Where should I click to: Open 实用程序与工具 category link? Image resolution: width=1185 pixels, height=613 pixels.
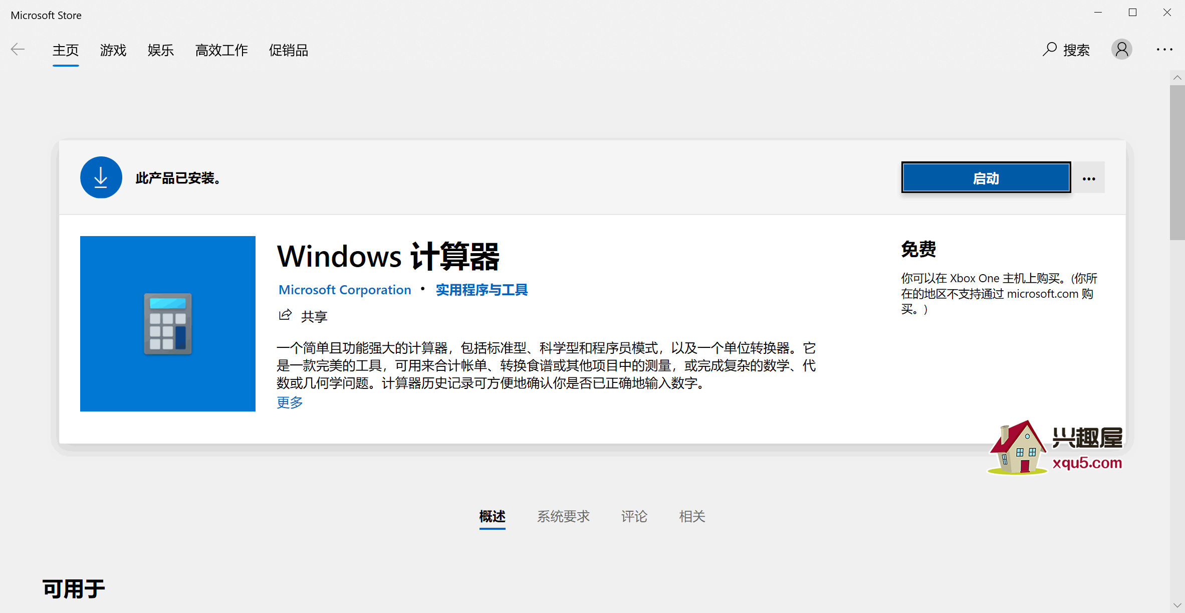point(482,290)
